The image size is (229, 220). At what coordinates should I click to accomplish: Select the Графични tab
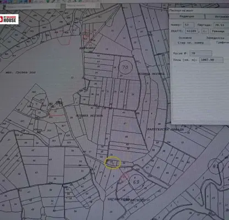(x=222, y=42)
